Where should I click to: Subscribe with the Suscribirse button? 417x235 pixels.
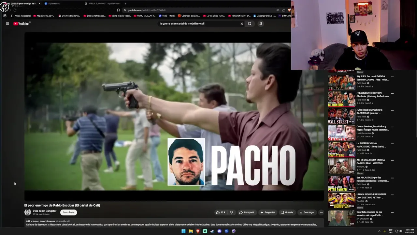pos(68,212)
